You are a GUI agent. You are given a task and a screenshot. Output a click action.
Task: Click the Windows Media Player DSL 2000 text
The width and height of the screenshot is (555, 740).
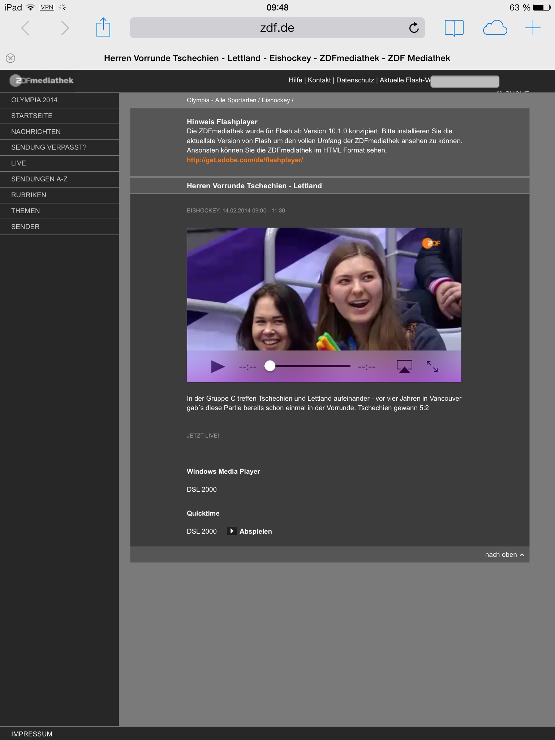(x=202, y=489)
